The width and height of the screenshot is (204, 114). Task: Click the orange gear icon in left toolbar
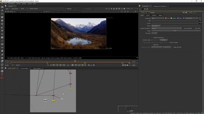coord(2,75)
